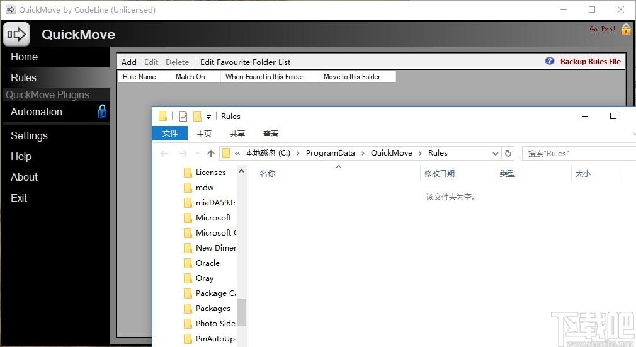This screenshot has width=636, height=347.
Task: Click the properties checkmark quick access icon
Action: point(183,117)
